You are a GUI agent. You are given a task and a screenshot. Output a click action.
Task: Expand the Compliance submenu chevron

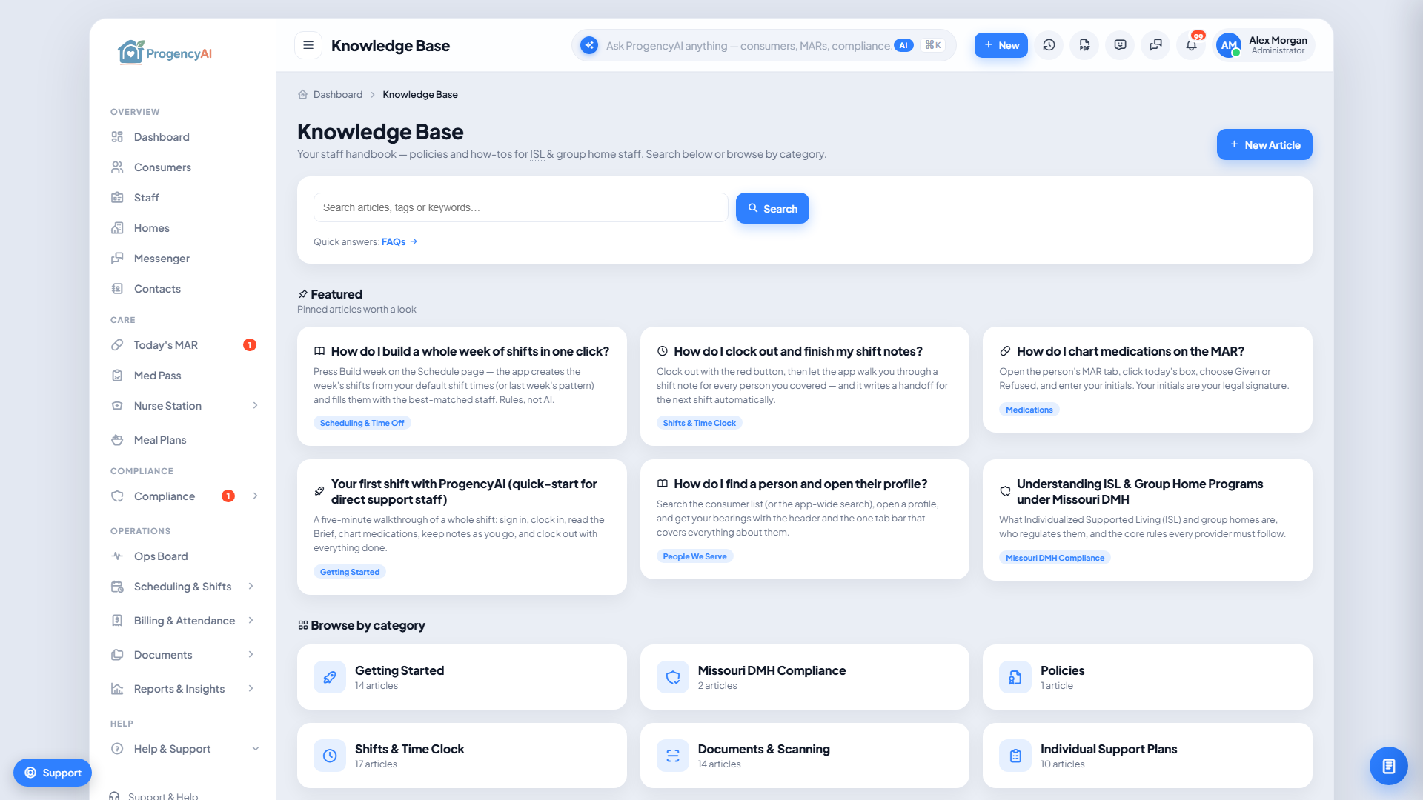click(255, 496)
